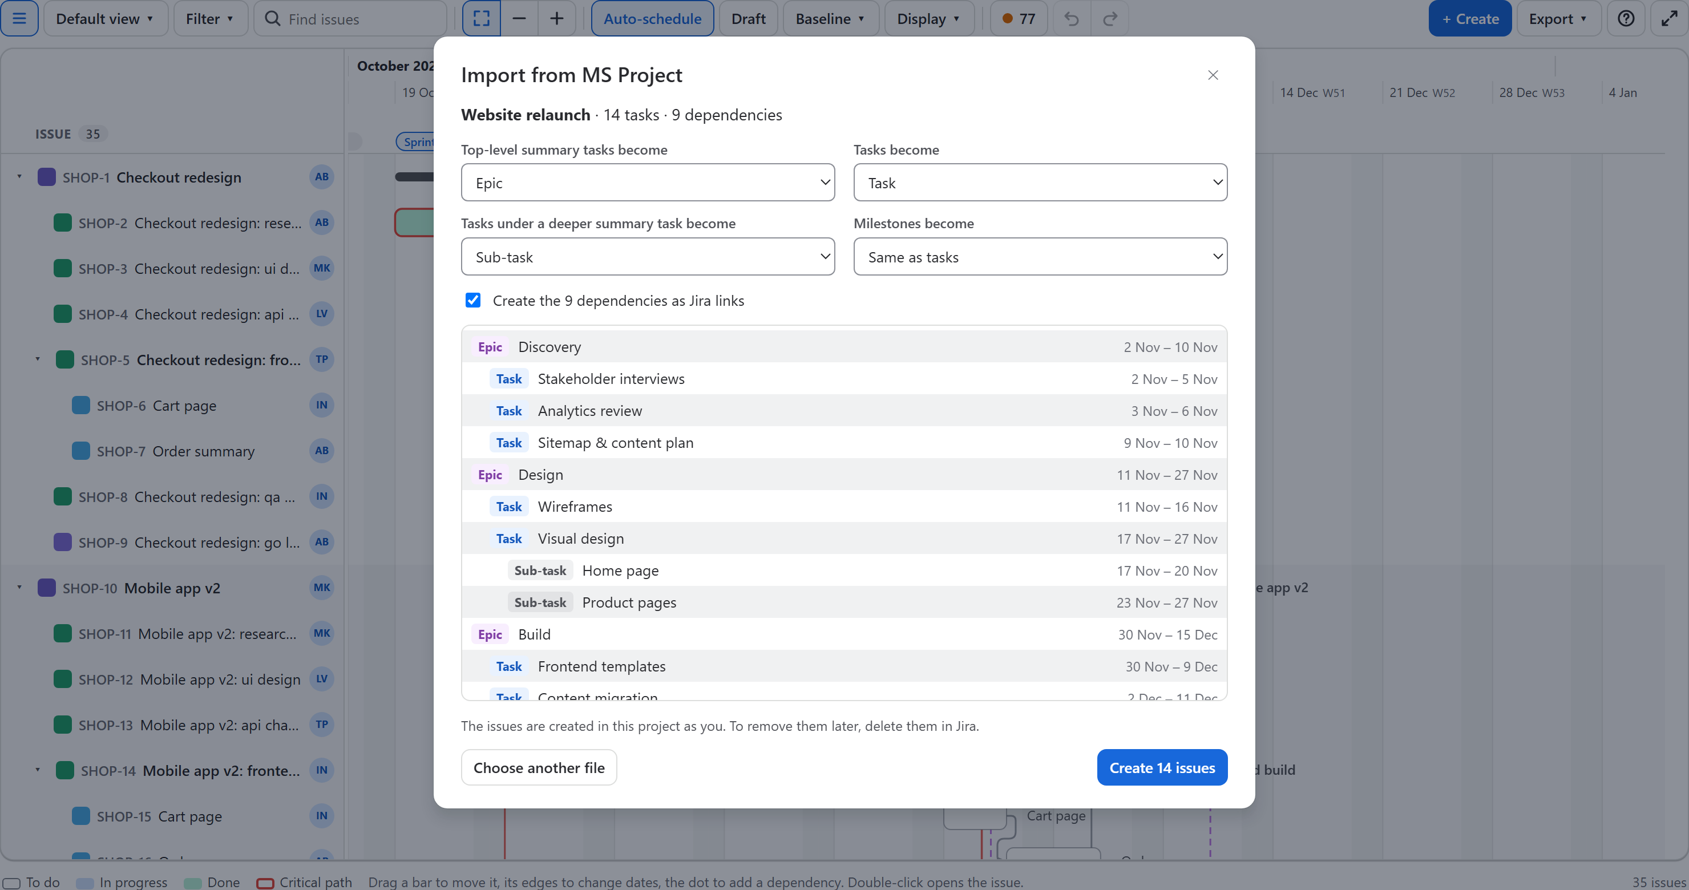Open the Display menu

coord(929,18)
